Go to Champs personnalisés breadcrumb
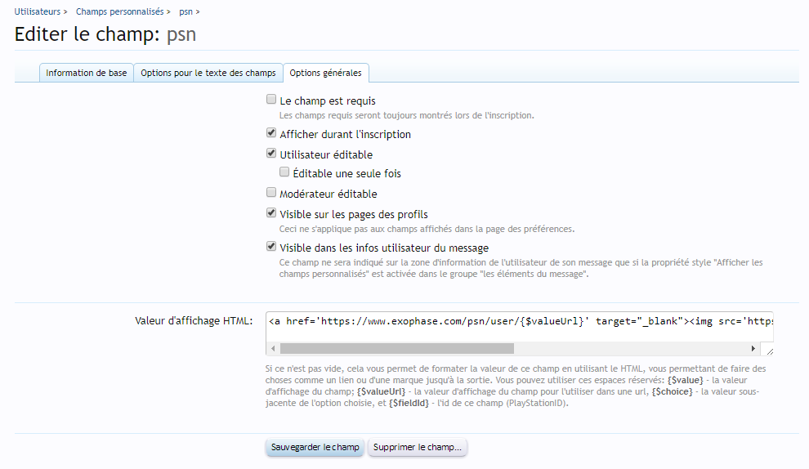Screen dimensions: 809x469 point(119,11)
